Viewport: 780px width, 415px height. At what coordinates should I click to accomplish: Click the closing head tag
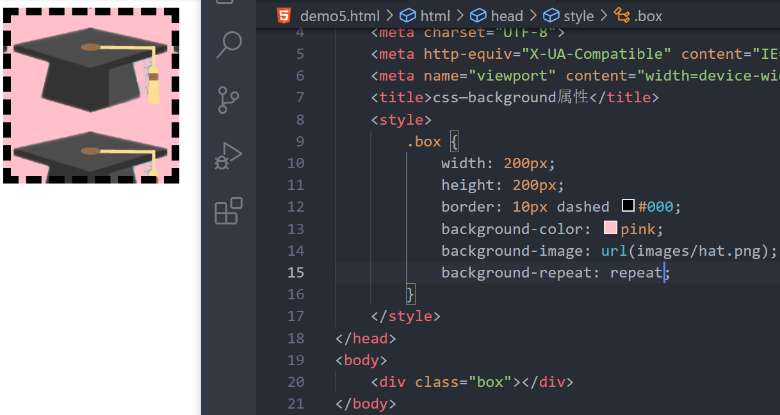coord(366,338)
